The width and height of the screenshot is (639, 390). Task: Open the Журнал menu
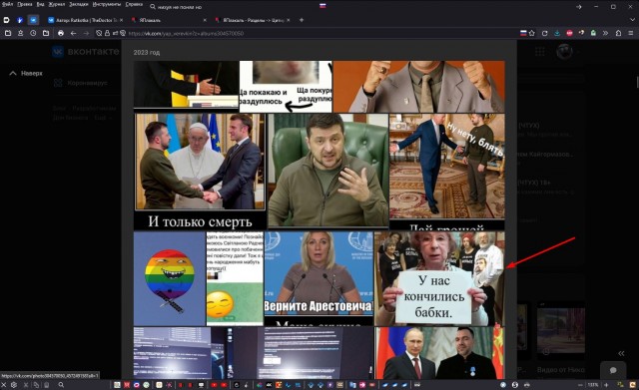pyautogui.click(x=57, y=4)
